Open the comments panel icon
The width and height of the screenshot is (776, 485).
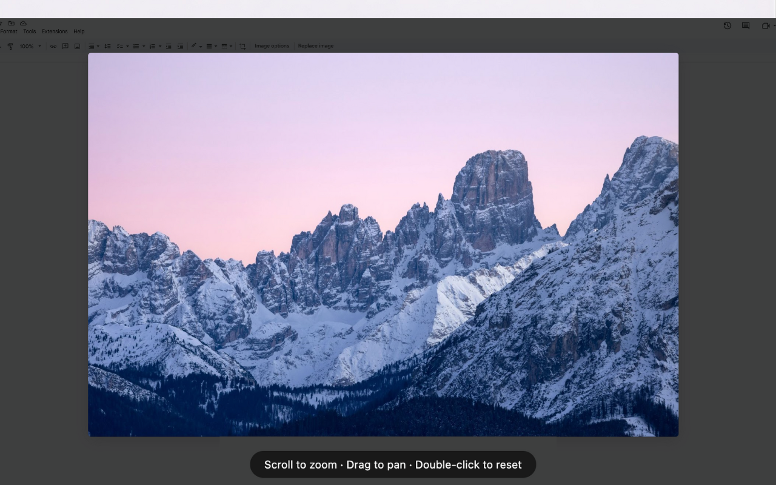click(746, 25)
